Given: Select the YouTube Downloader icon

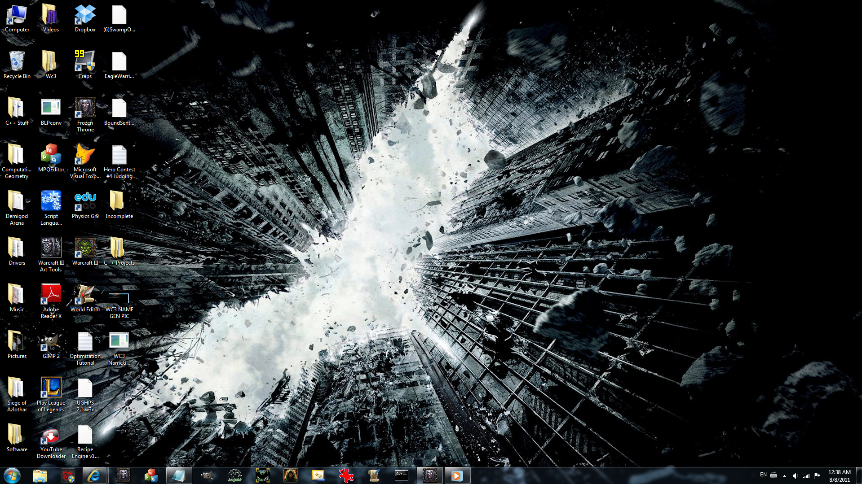Looking at the screenshot, I should (x=51, y=441).
